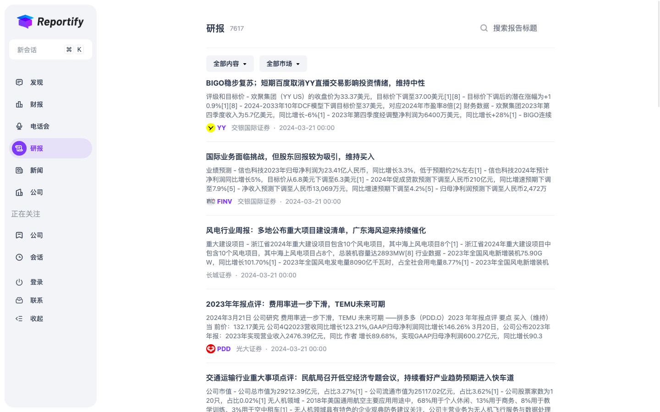660x412 pixels.
Task: Click the Reportify logo icon
Action: point(25,22)
